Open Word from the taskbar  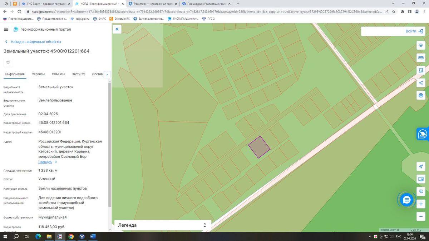click(93, 236)
